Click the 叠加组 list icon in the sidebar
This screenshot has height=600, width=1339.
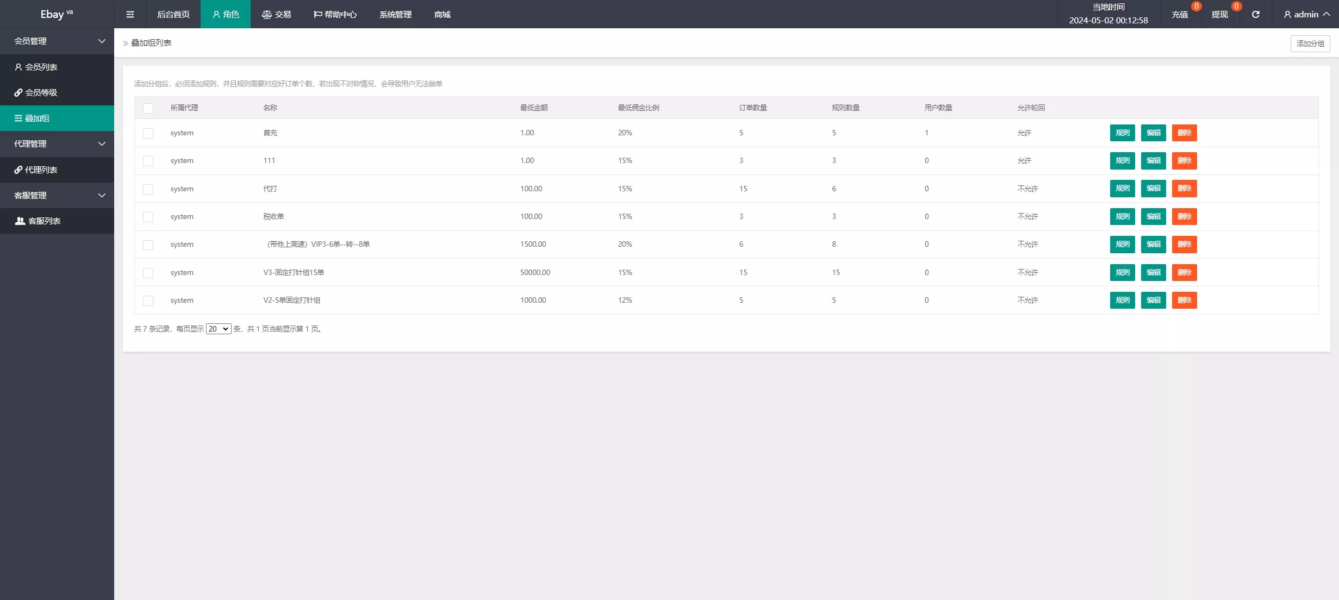pos(18,118)
